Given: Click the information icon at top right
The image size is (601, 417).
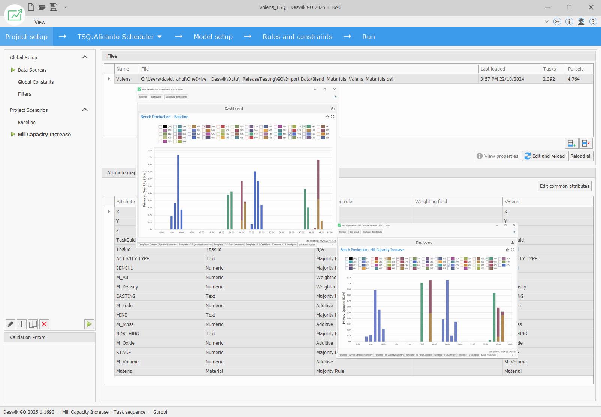Looking at the screenshot, I should (x=569, y=21).
